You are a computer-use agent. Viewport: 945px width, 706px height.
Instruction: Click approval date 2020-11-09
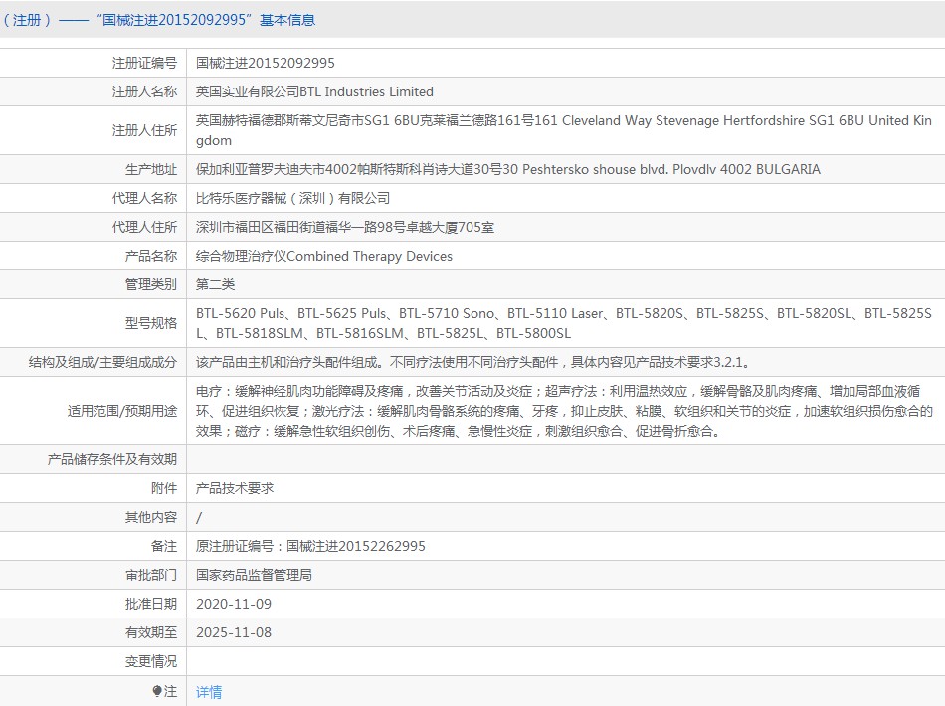click(x=234, y=604)
